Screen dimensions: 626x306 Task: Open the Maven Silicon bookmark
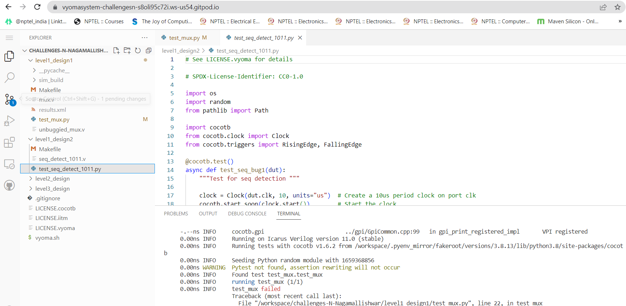tap(568, 21)
